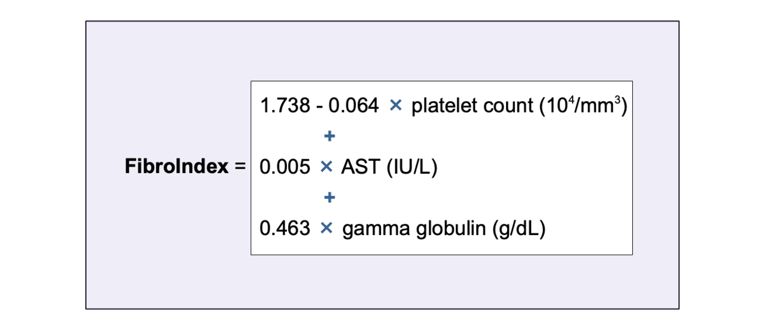
Task: Click the plus sign above the AST line
Action: (329, 137)
